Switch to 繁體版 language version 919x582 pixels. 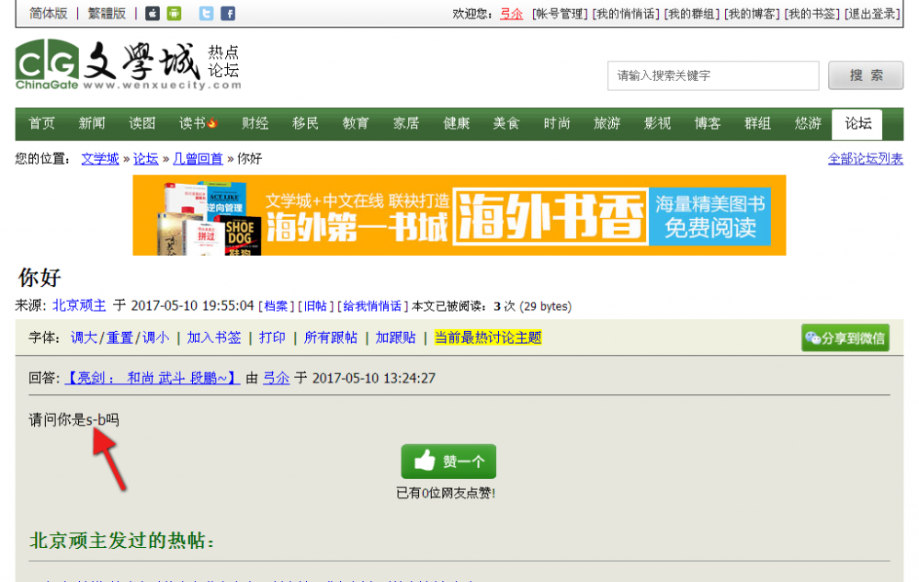107,13
